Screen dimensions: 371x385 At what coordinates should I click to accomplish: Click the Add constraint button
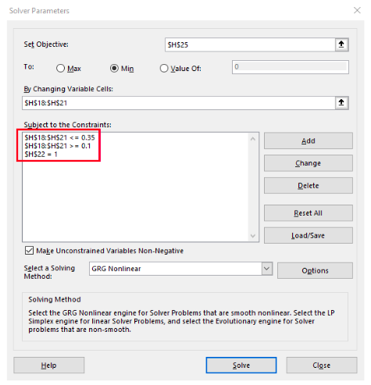tap(309, 141)
